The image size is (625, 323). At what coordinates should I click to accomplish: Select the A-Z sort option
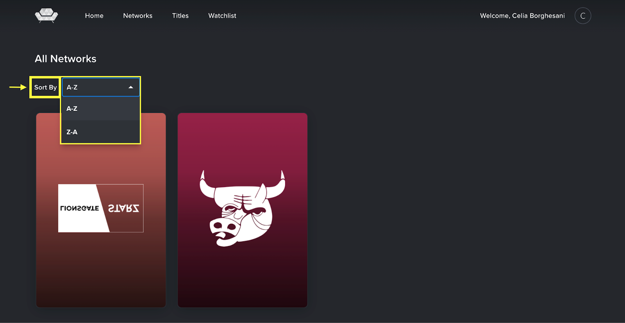tap(101, 109)
